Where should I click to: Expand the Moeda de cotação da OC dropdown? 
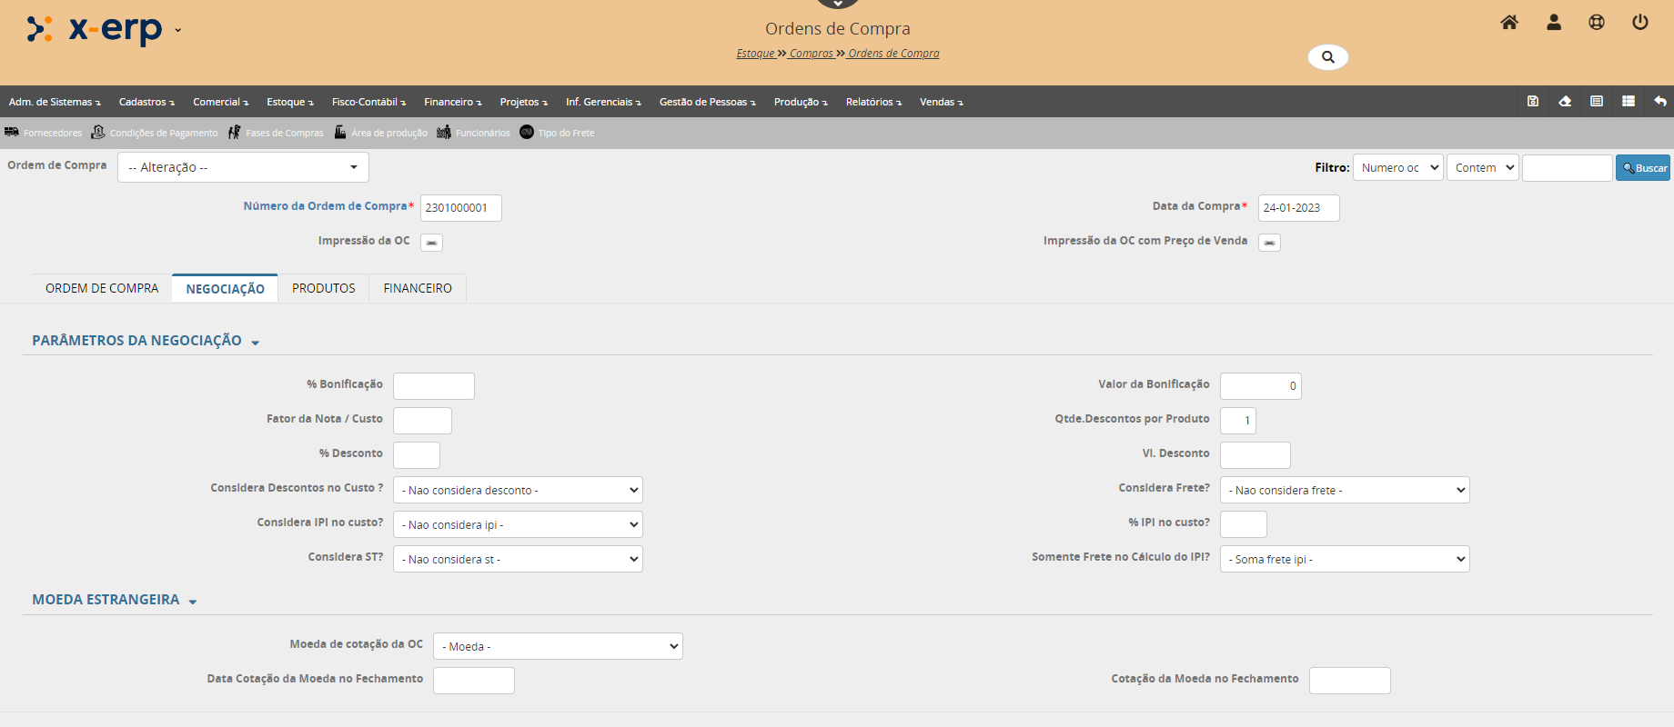tap(558, 646)
